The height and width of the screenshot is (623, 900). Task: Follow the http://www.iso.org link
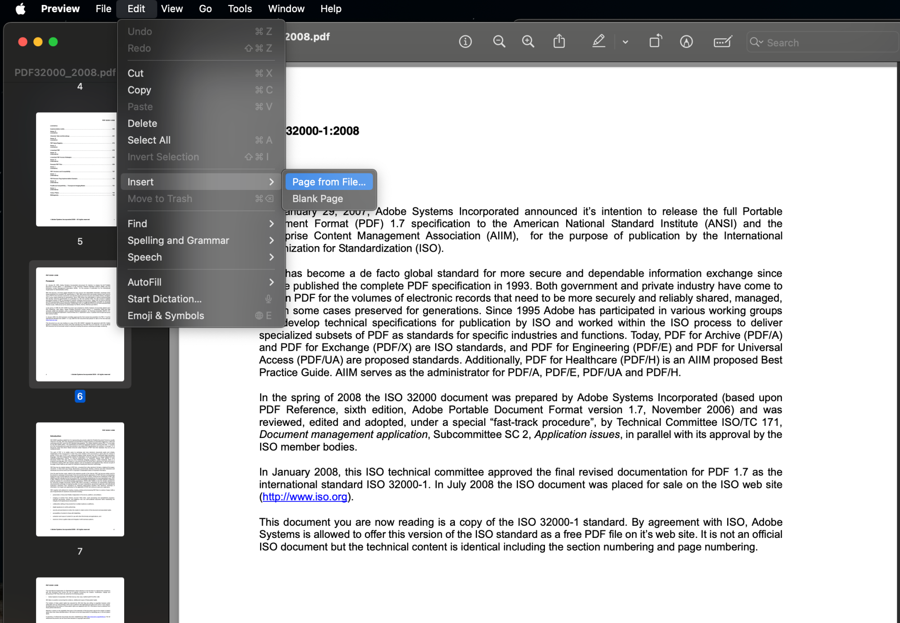click(x=305, y=497)
